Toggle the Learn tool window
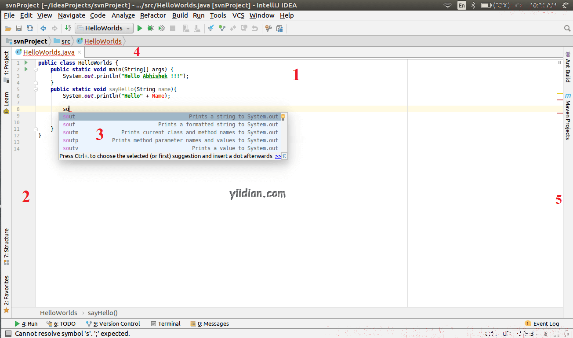This screenshot has width=573, height=338. 6,103
